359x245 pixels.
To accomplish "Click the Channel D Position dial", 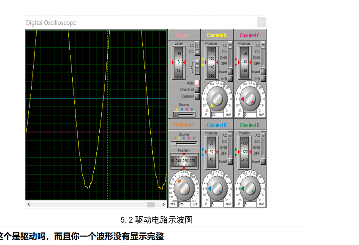I will [x=245, y=152].
